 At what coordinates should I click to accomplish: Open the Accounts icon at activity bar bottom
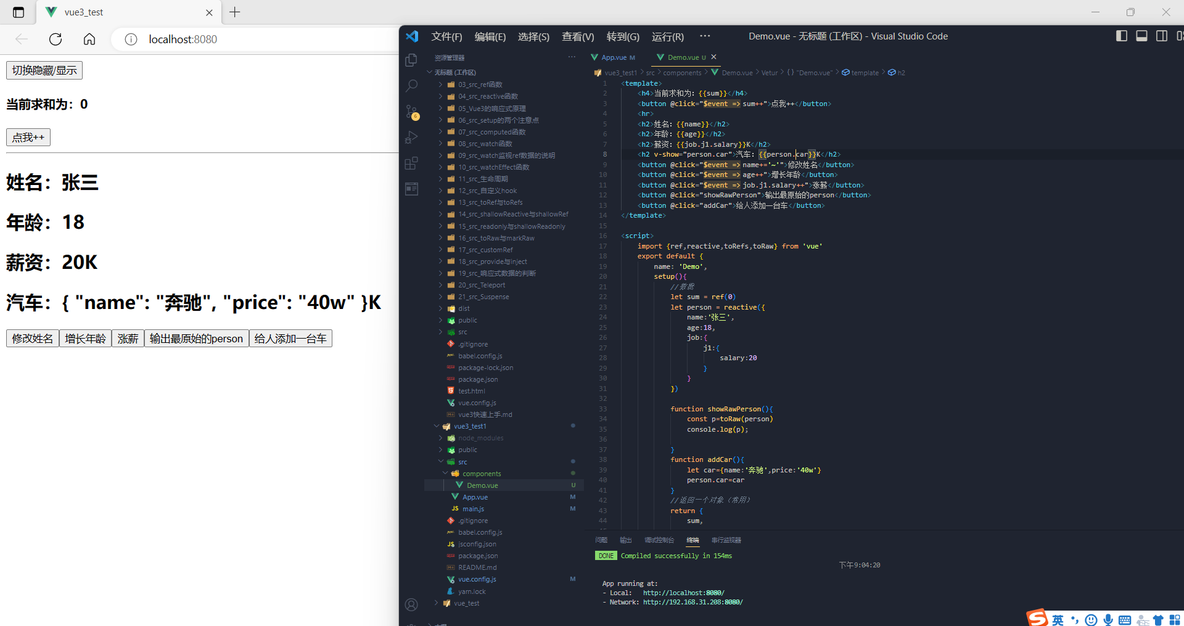pos(411,604)
